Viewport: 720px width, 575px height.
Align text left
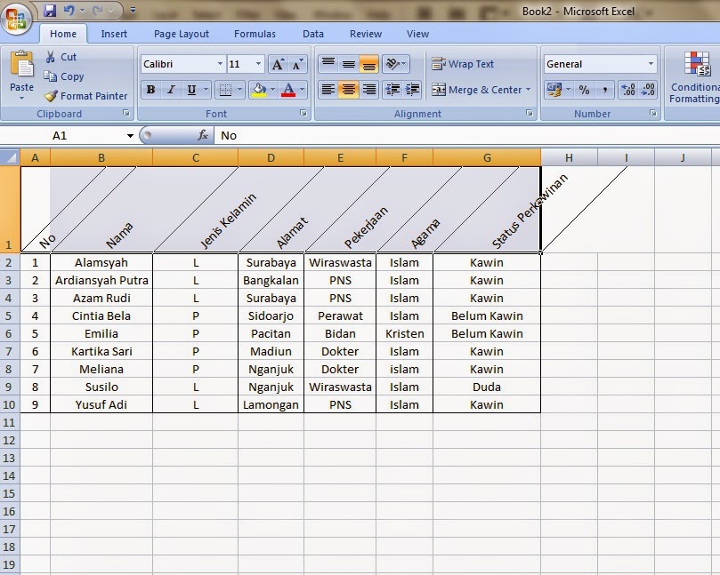coord(328,90)
